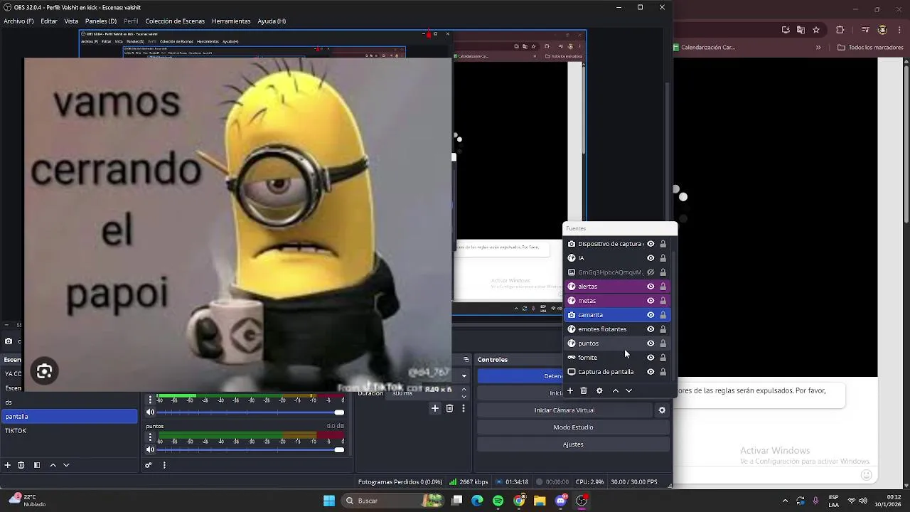
Task: Open advanced audio properties gears icon
Action: (149, 465)
